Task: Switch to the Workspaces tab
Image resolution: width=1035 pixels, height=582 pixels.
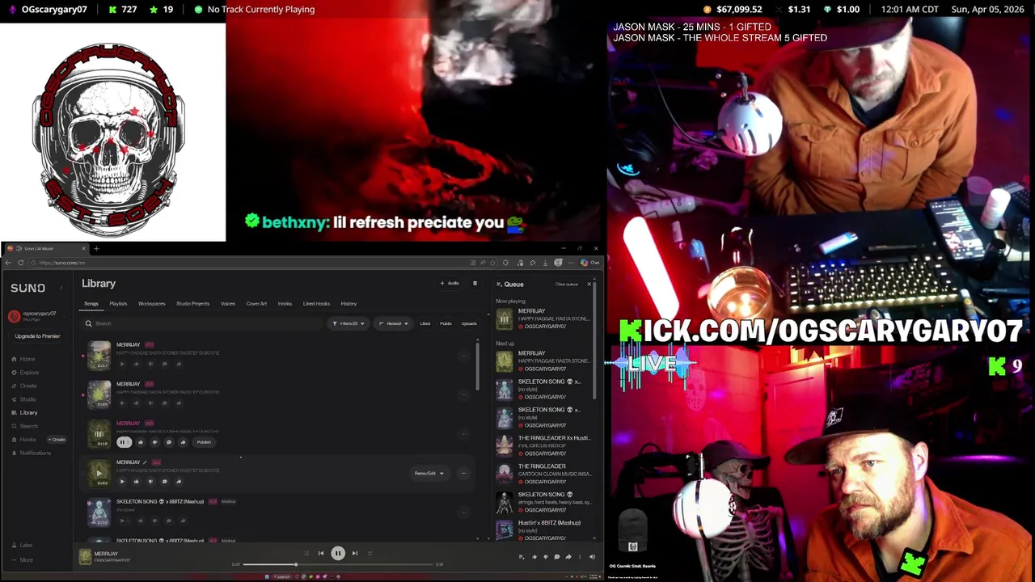Action: click(x=151, y=304)
